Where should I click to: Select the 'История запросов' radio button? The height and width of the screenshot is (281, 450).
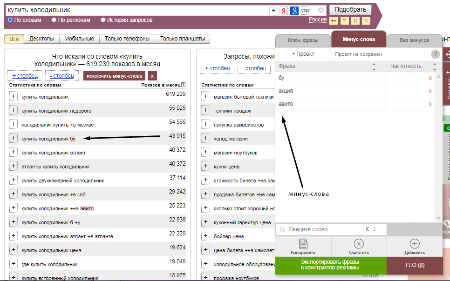(103, 20)
